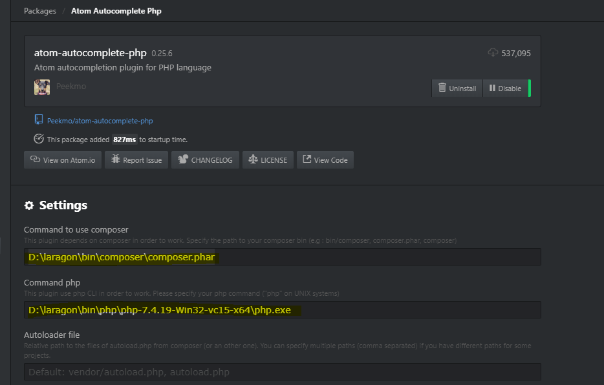The width and height of the screenshot is (604, 385).
Task: Click the Atom Autocomplete Php breadcrumb title
Action: pyautogui.click(x=116, y=11)
